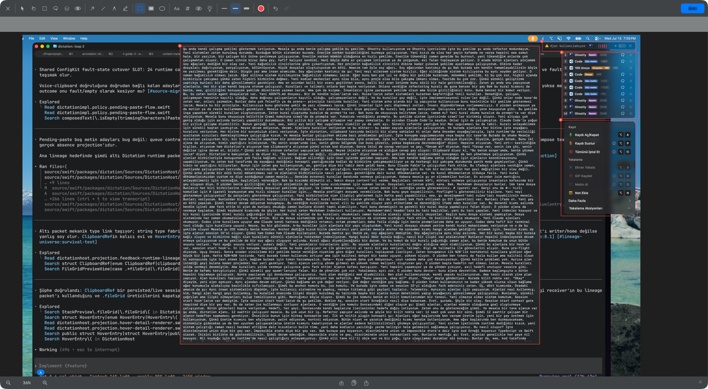Click the left chevron in macOS menu bar
708x389 pixels.
point(543,38)
